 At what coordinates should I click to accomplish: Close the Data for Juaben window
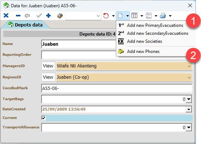190,5
